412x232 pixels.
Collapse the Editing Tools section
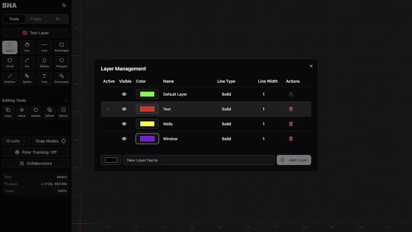pyautogui.click(x=66, y=101)
